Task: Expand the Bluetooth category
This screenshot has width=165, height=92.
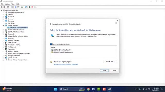Action: (x=4, y=17)
